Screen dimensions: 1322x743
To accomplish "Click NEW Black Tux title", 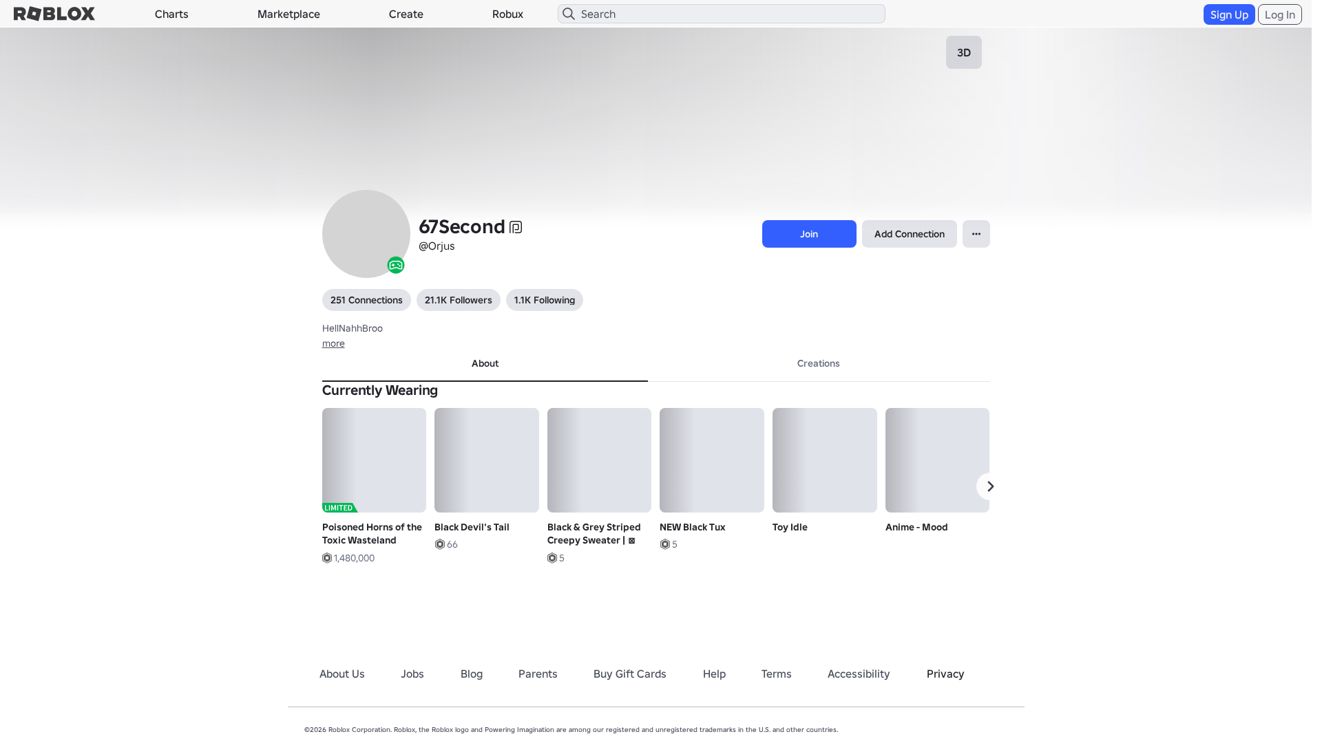I will click(x=693, y=527).
